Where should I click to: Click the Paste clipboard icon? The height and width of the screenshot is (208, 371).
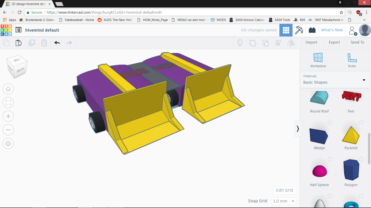point(18,43)
